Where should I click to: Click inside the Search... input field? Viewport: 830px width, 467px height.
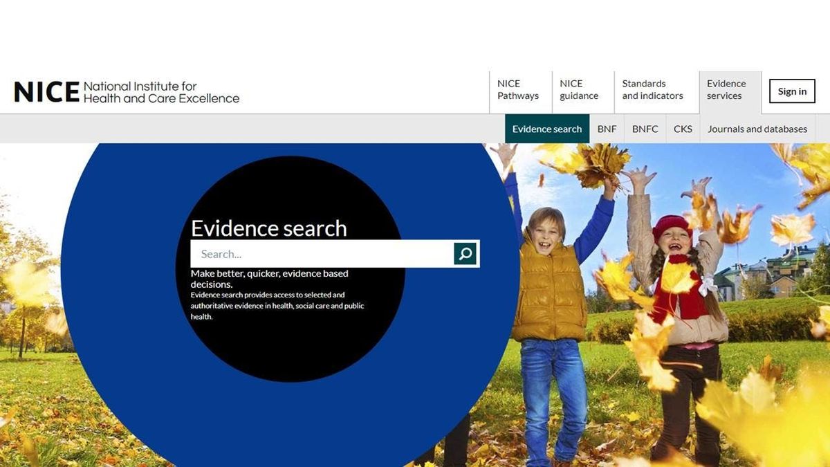pyautogui.click(x=322, y=254)
